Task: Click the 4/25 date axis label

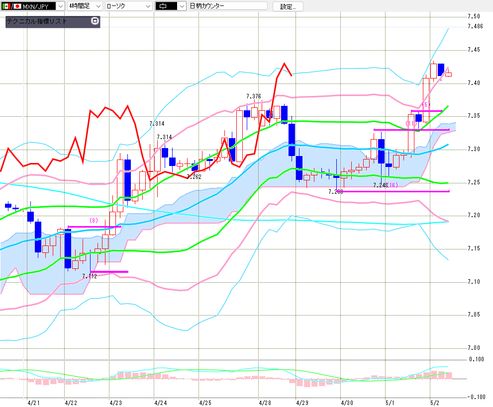Action: pos(205,403)
